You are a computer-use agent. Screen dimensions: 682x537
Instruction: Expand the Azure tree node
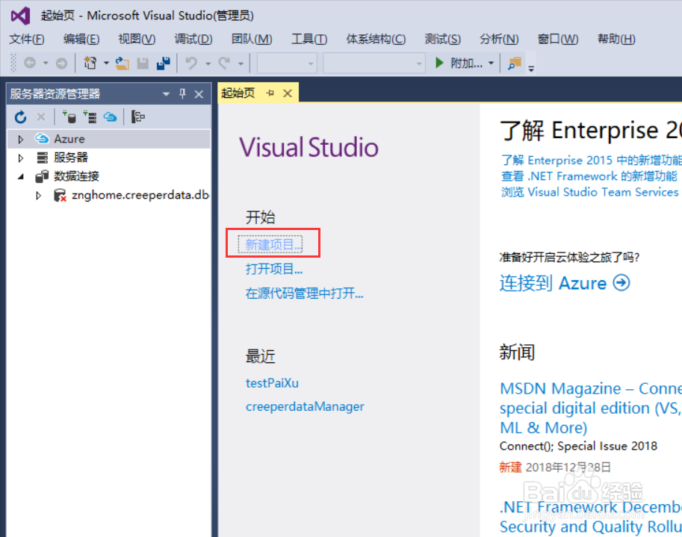[20, 139]
